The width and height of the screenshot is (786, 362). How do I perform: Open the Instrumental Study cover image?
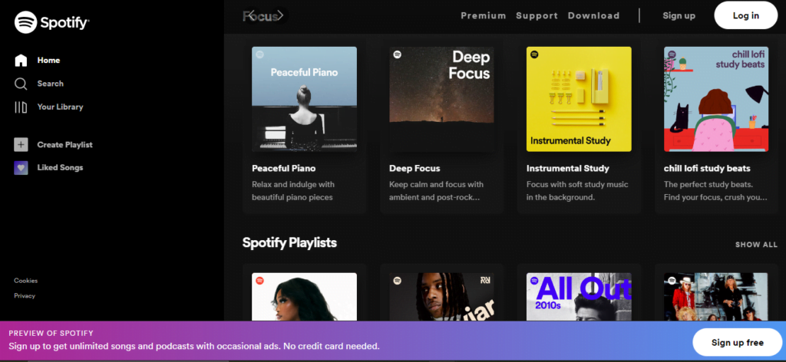tap(579, 99)
